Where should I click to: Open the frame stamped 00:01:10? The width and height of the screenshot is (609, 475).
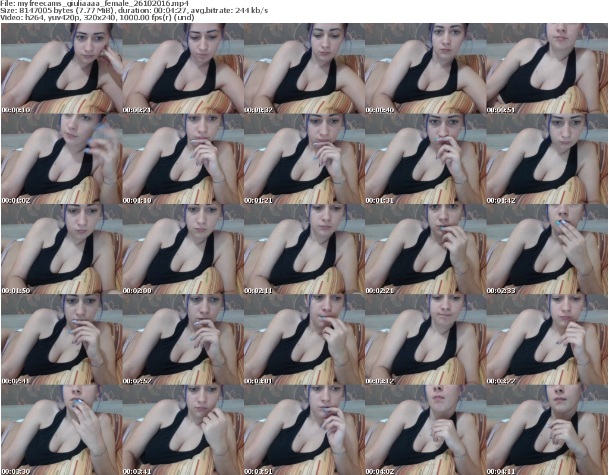(x=183, y=159)
